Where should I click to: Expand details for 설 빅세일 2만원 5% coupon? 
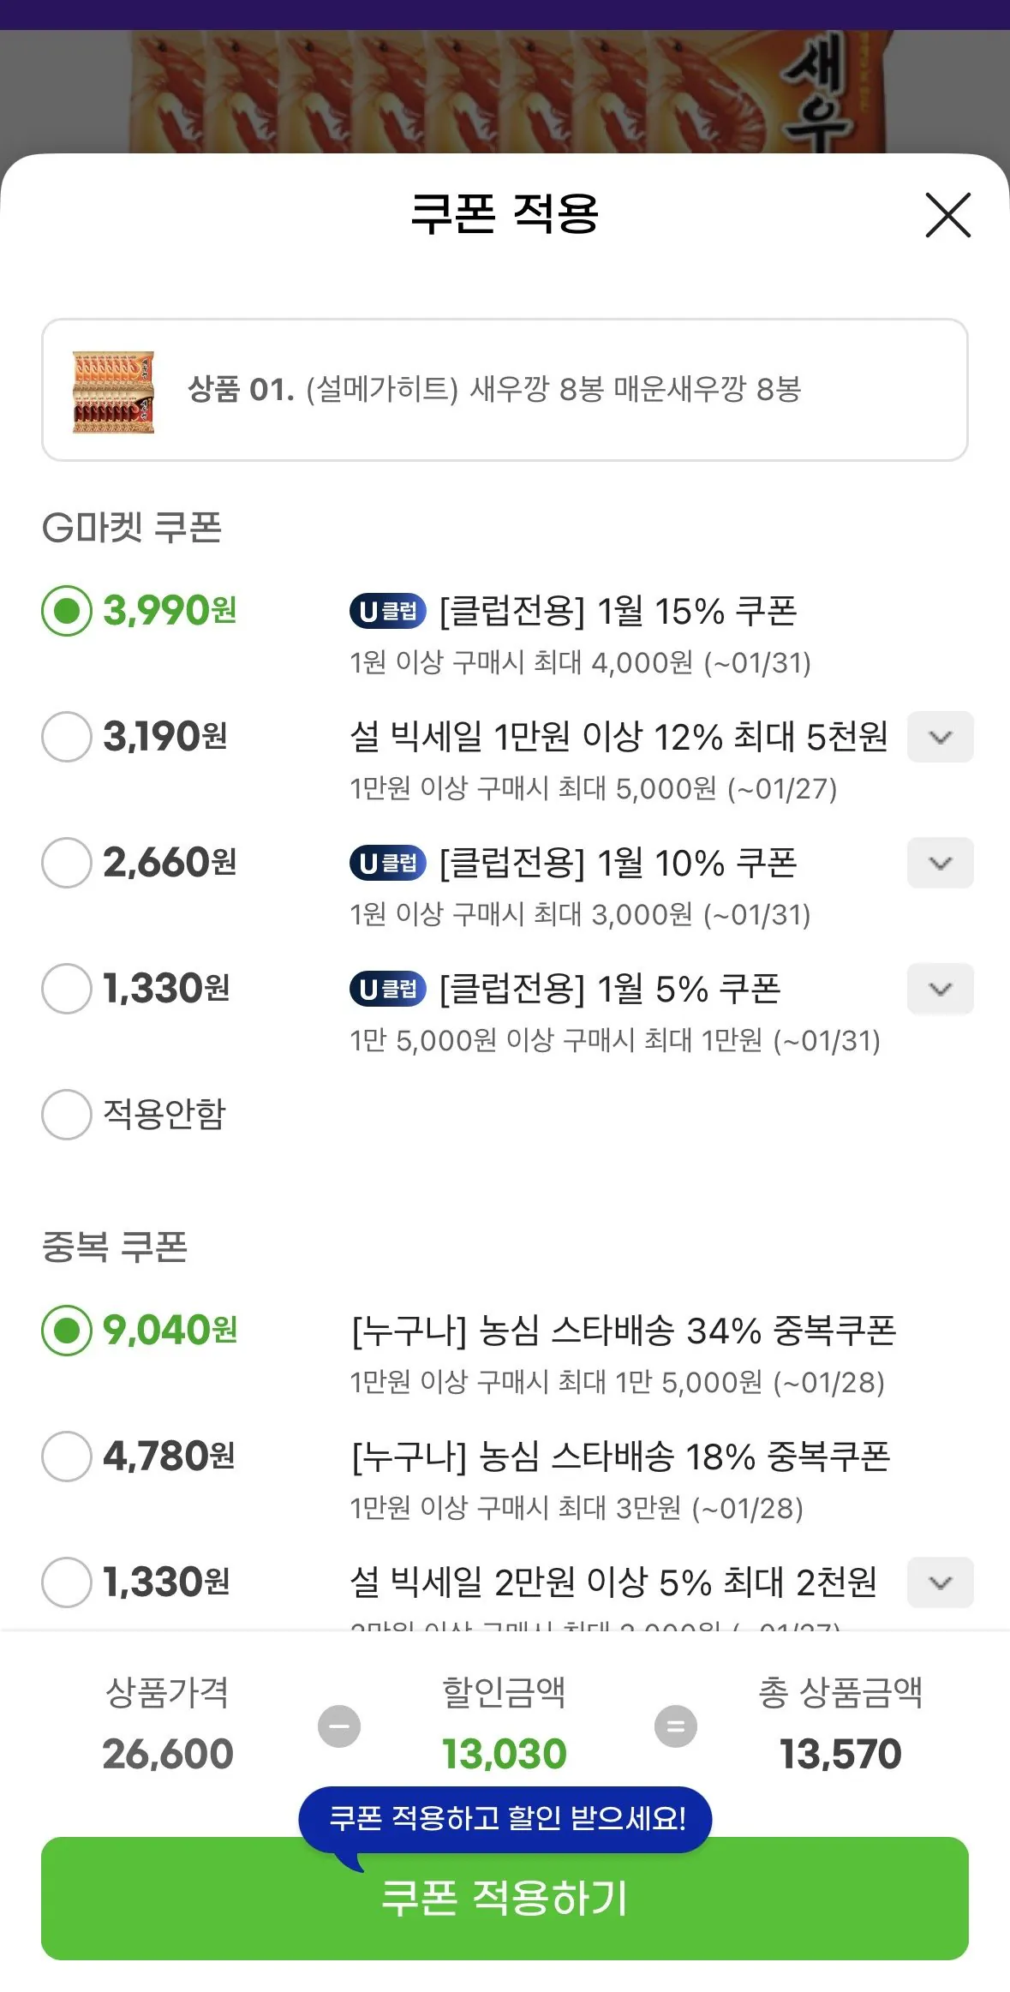pos(940,1582)
